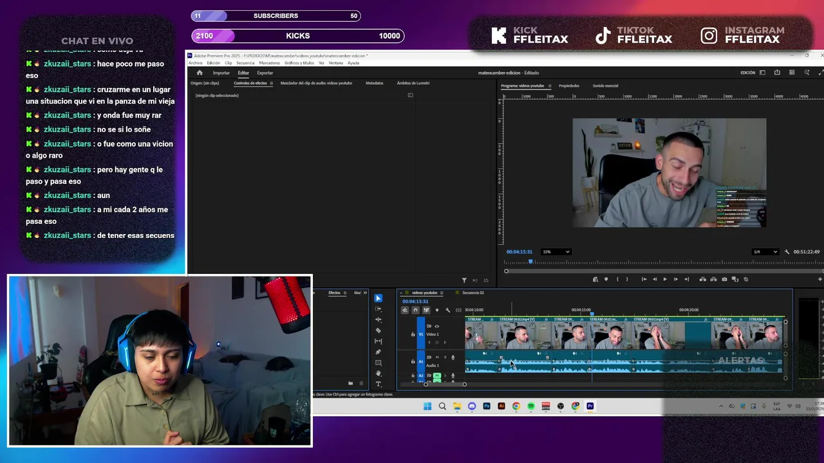Open the Marcadores menu
The height and width of the screenshot is (463, 824).
[x=269, y=63]
